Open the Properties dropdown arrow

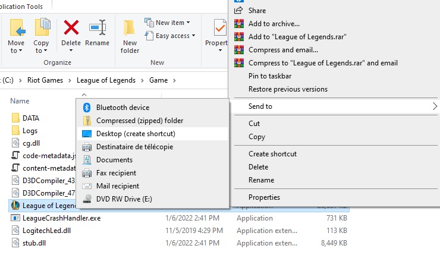tap(220, 51)
